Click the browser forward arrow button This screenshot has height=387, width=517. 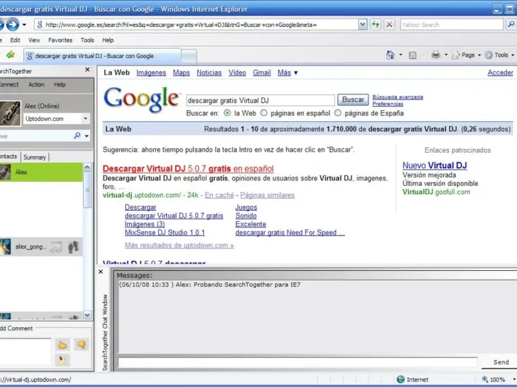12,25
